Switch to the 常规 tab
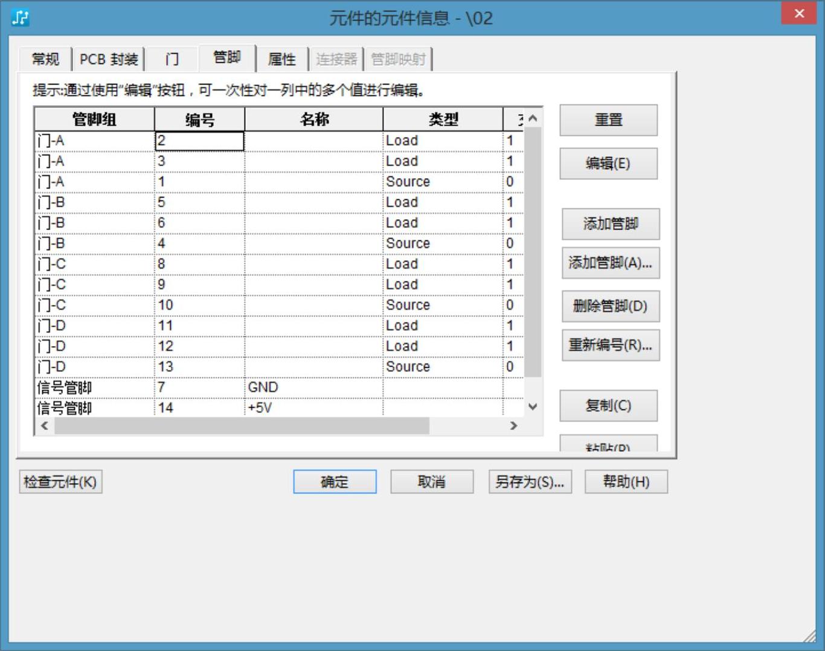The image size is (825, 651). pyautogui.click(x=45, y=59)
